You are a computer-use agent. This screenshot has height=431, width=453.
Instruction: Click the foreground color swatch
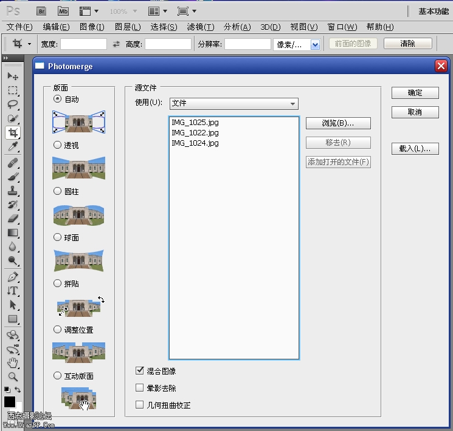pyautogui.click(x=9, y=402)
